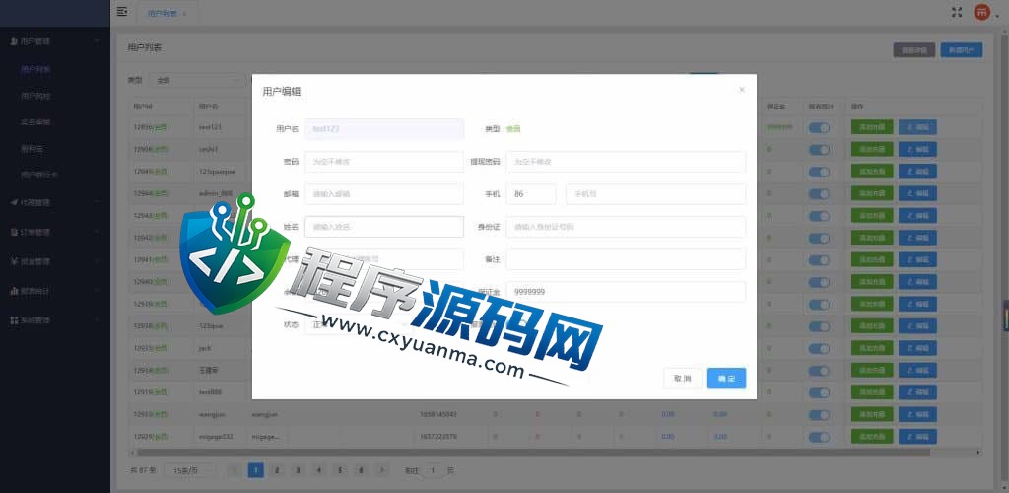Toggle the switch in wangjun row
1009x493 pixels.
tap(819, 414)
